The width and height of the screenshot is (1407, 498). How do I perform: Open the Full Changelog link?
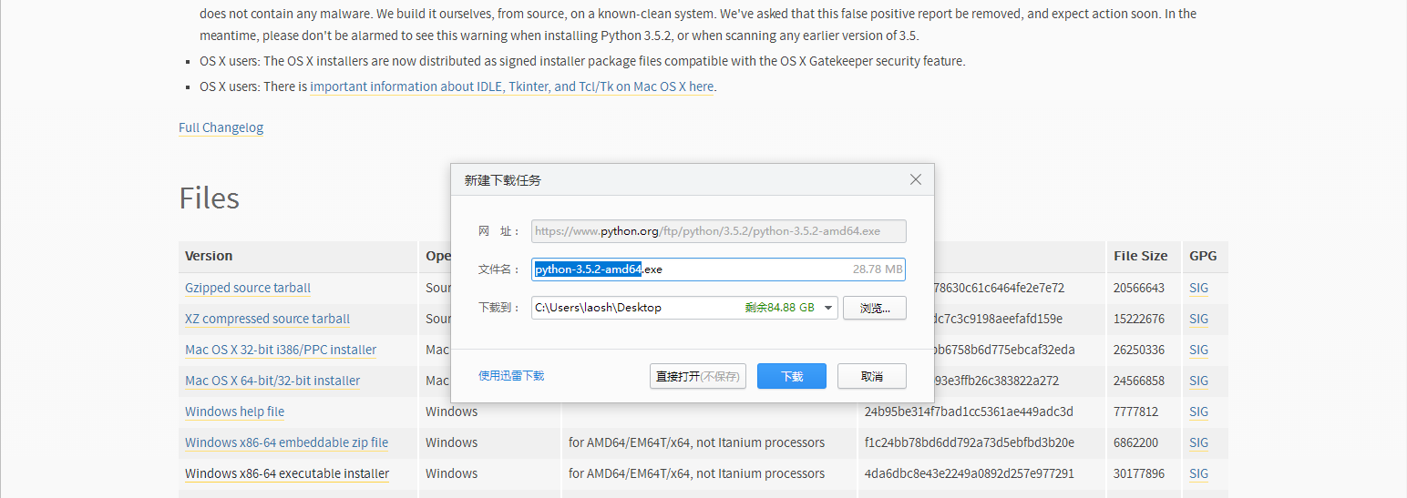(x=221, y=127)
